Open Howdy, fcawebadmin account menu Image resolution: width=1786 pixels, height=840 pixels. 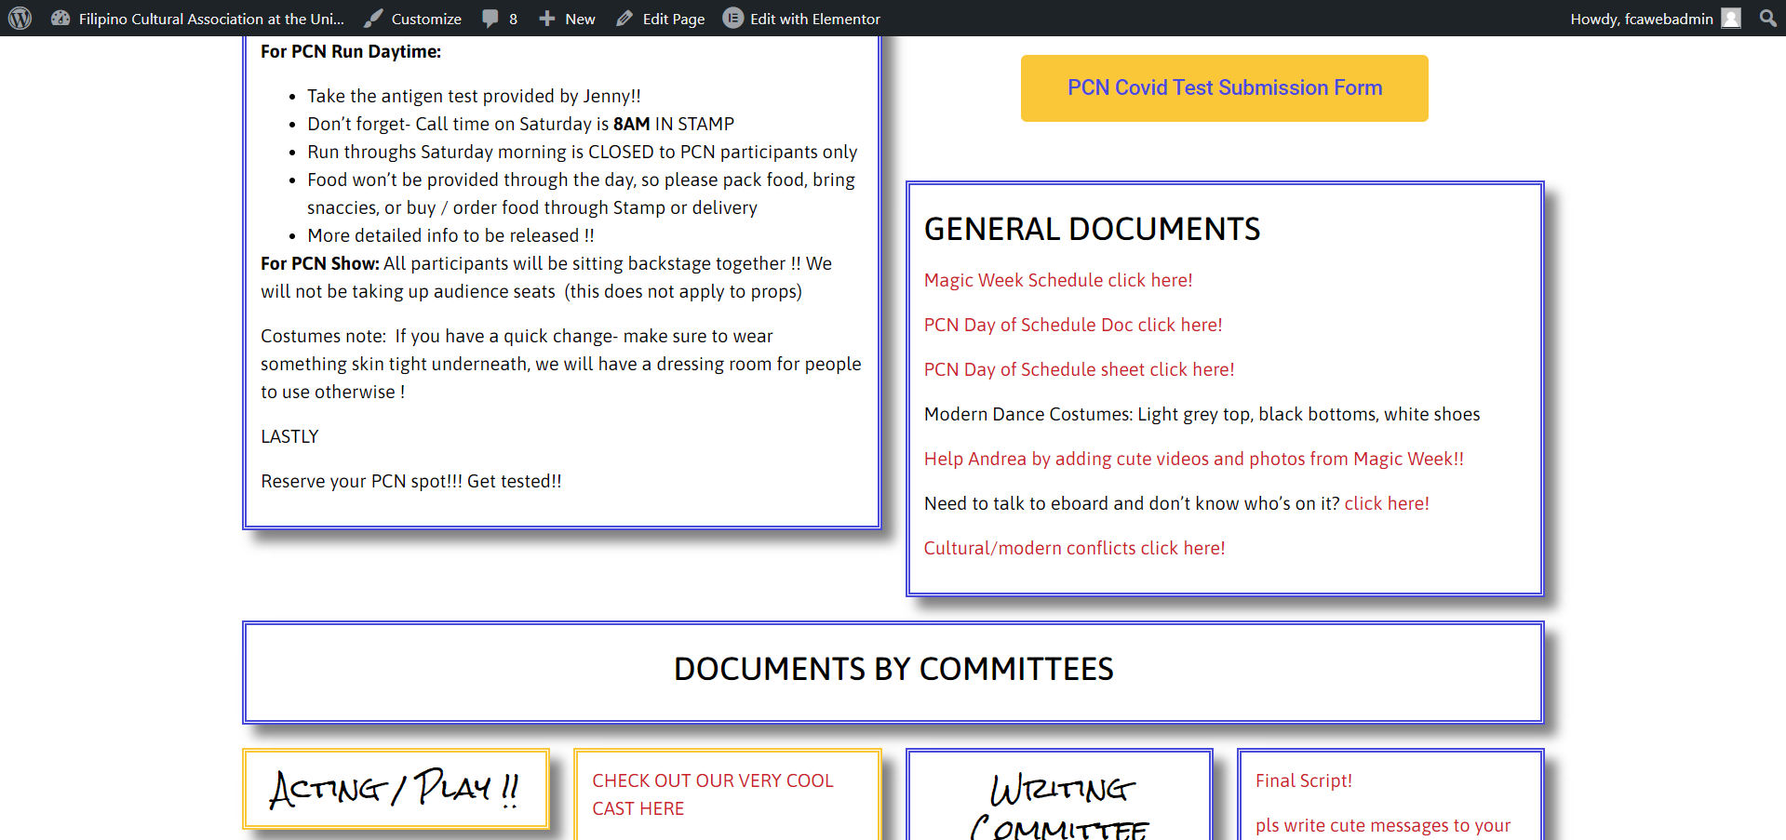coord(1641,19)
